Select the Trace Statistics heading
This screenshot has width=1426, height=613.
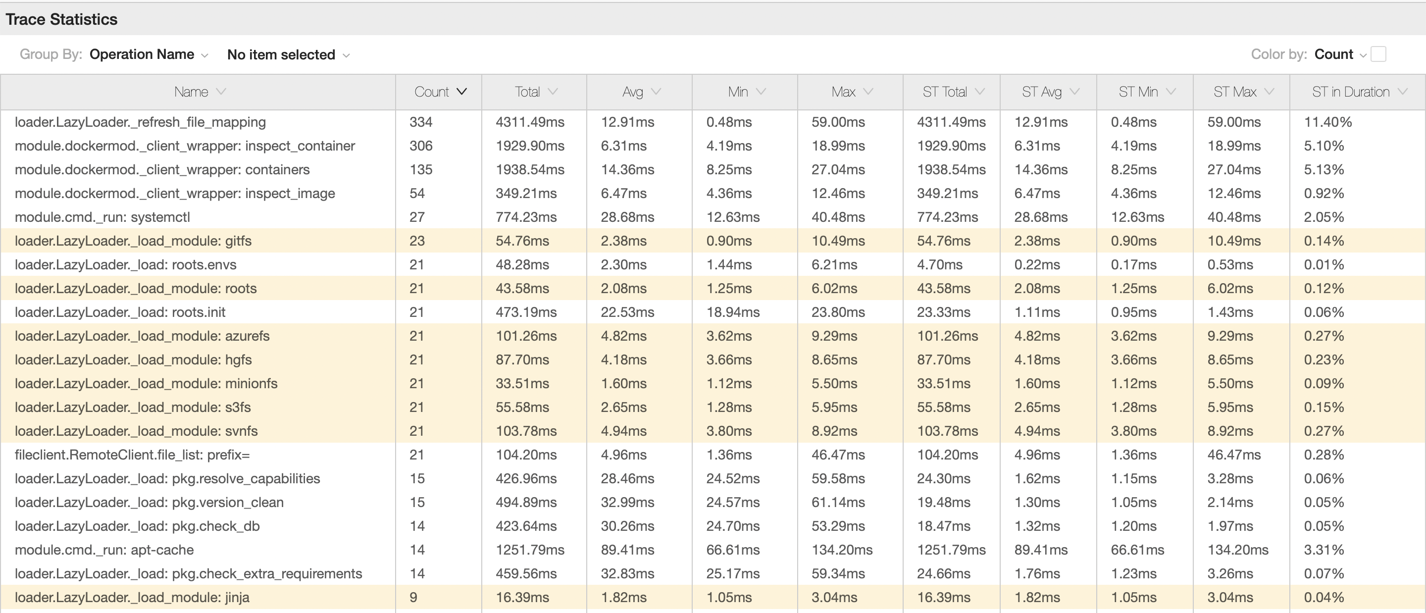[x=61, y=18]
